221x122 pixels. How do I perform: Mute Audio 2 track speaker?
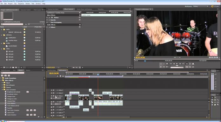pos(51,107)
